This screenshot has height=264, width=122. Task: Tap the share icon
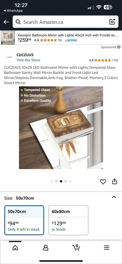click(114, 181)
